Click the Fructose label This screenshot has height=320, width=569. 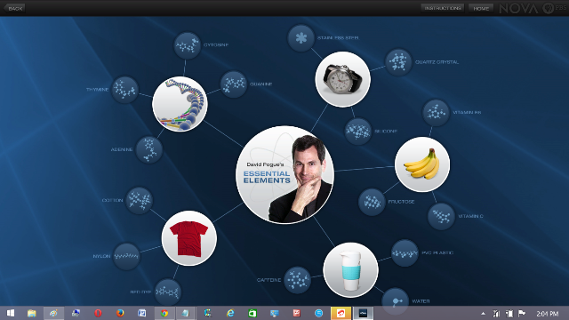click(x=401, y=202)
